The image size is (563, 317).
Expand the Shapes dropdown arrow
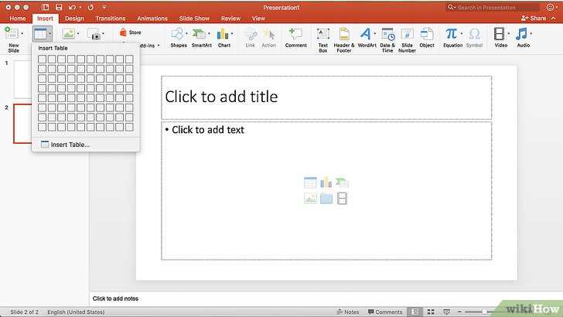pyautogui.click(x=186, y=34)
